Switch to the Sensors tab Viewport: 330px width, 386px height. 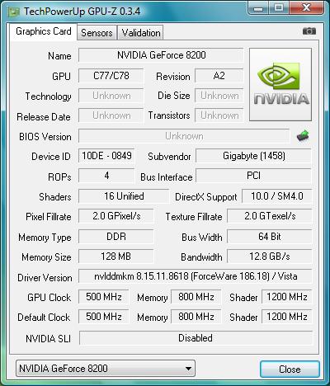[x=97, y=33]
